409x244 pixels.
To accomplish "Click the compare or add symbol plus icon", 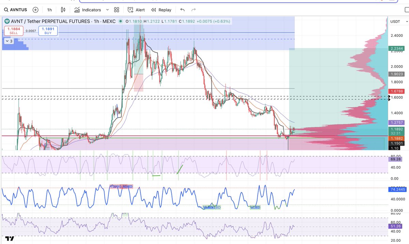I will [36, 10].
